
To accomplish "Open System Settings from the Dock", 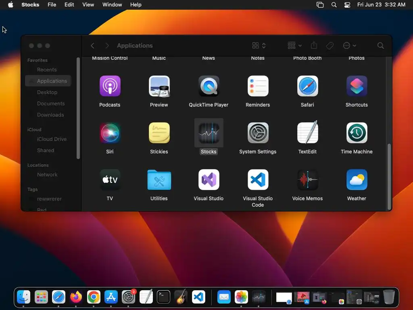I will (128, 297).
